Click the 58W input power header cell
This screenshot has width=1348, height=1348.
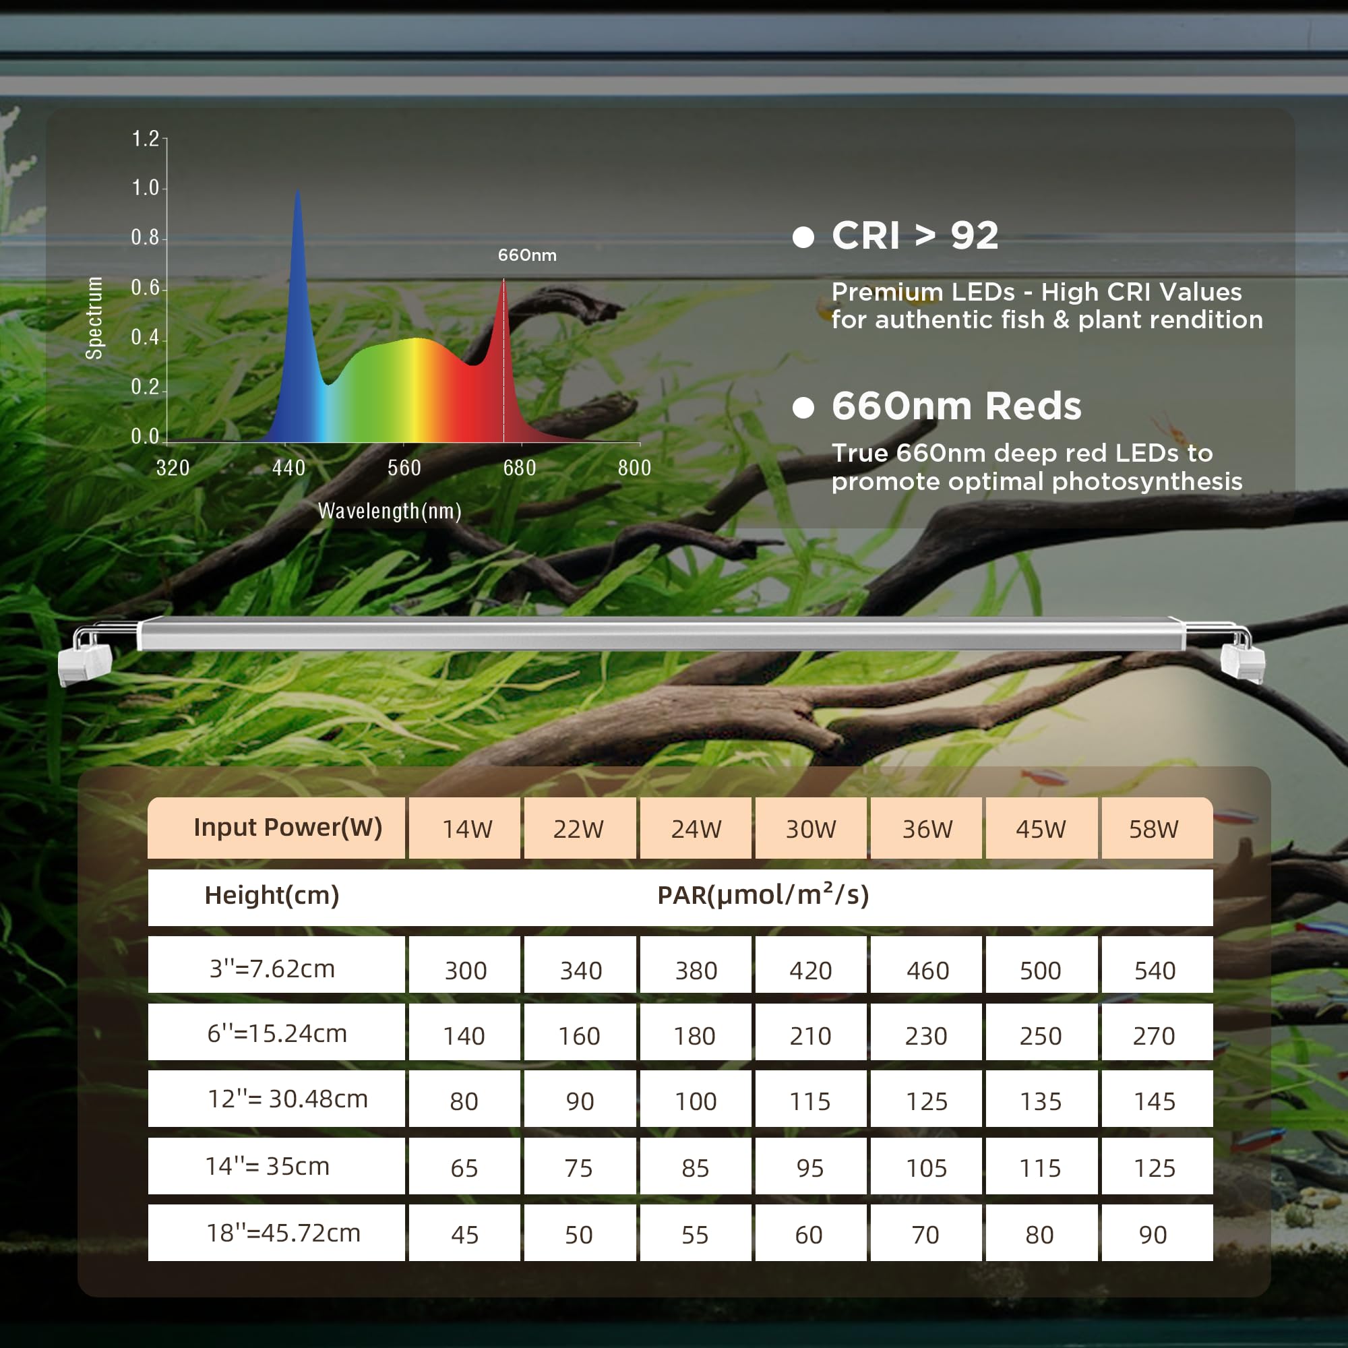pyautogui.click(x=1155, y=828)
